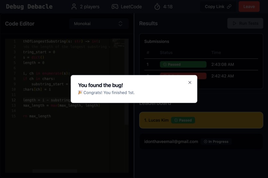Click the players person icon
Viewport: 268px width, 178px height.
[74, 7]
